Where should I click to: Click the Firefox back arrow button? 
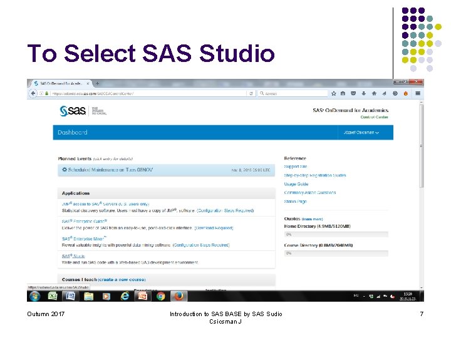pyautogui.click(x=33, y=93)
